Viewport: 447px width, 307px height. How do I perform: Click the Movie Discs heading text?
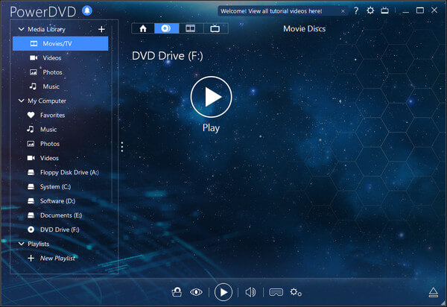[304, 29]
